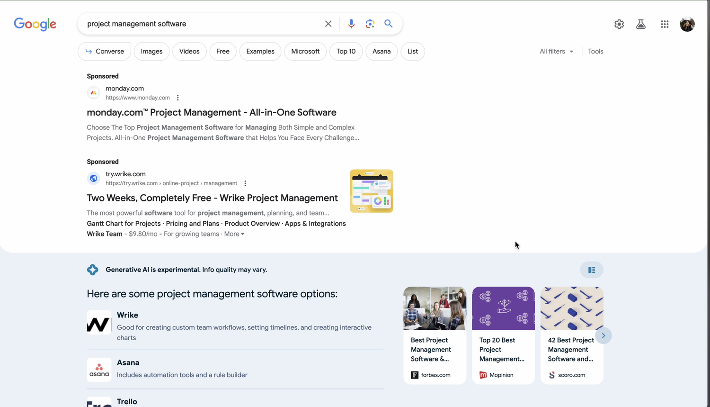Click the Asana logo in AI list
This screenshot has height=407, width=710.
pos(99,370)
